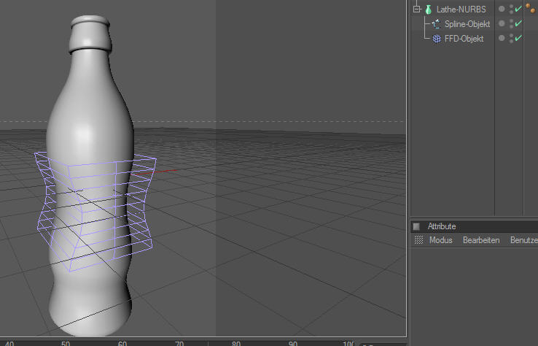Toggle render visibility dot of Spline-Objekt

(x=511, y=26)
